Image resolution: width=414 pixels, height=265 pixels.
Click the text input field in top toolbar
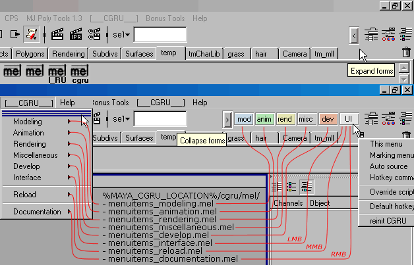click(x=160, y=34)
